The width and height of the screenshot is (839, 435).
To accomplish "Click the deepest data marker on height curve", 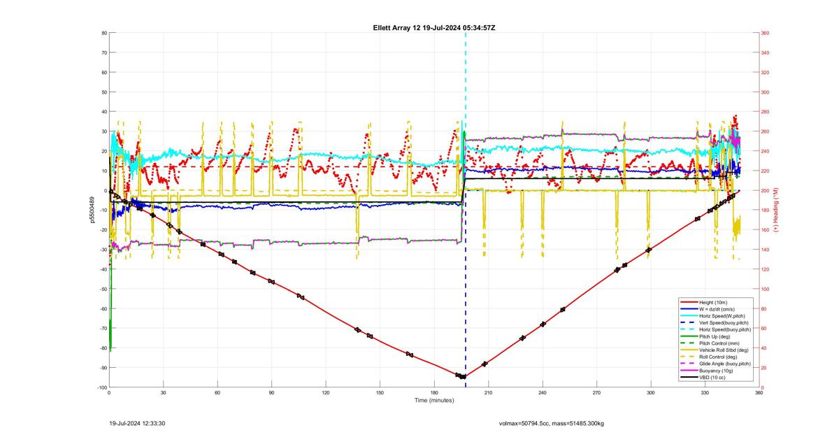I will 463,377.
